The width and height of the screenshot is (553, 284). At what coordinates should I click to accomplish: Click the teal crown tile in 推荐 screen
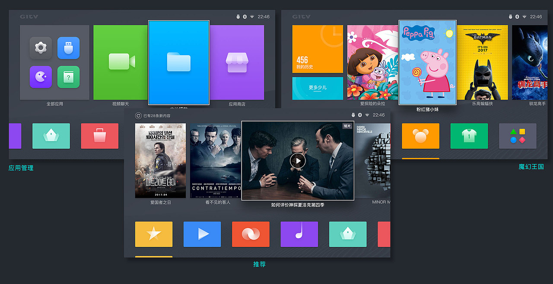coord(348,234)
